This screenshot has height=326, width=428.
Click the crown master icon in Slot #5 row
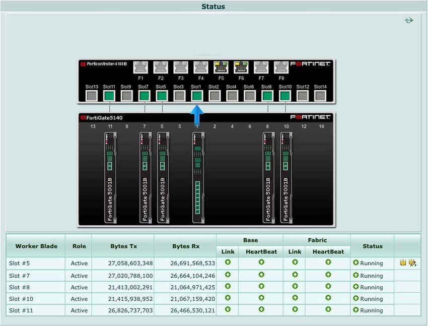point(403,263)
